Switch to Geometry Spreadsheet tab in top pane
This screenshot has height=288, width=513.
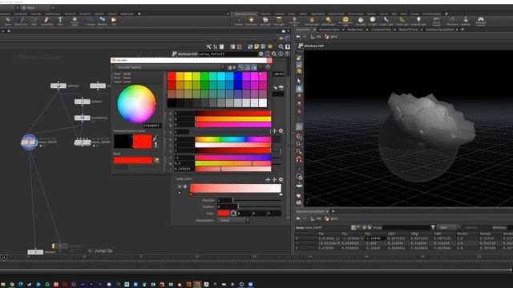(x=440, y=30)
